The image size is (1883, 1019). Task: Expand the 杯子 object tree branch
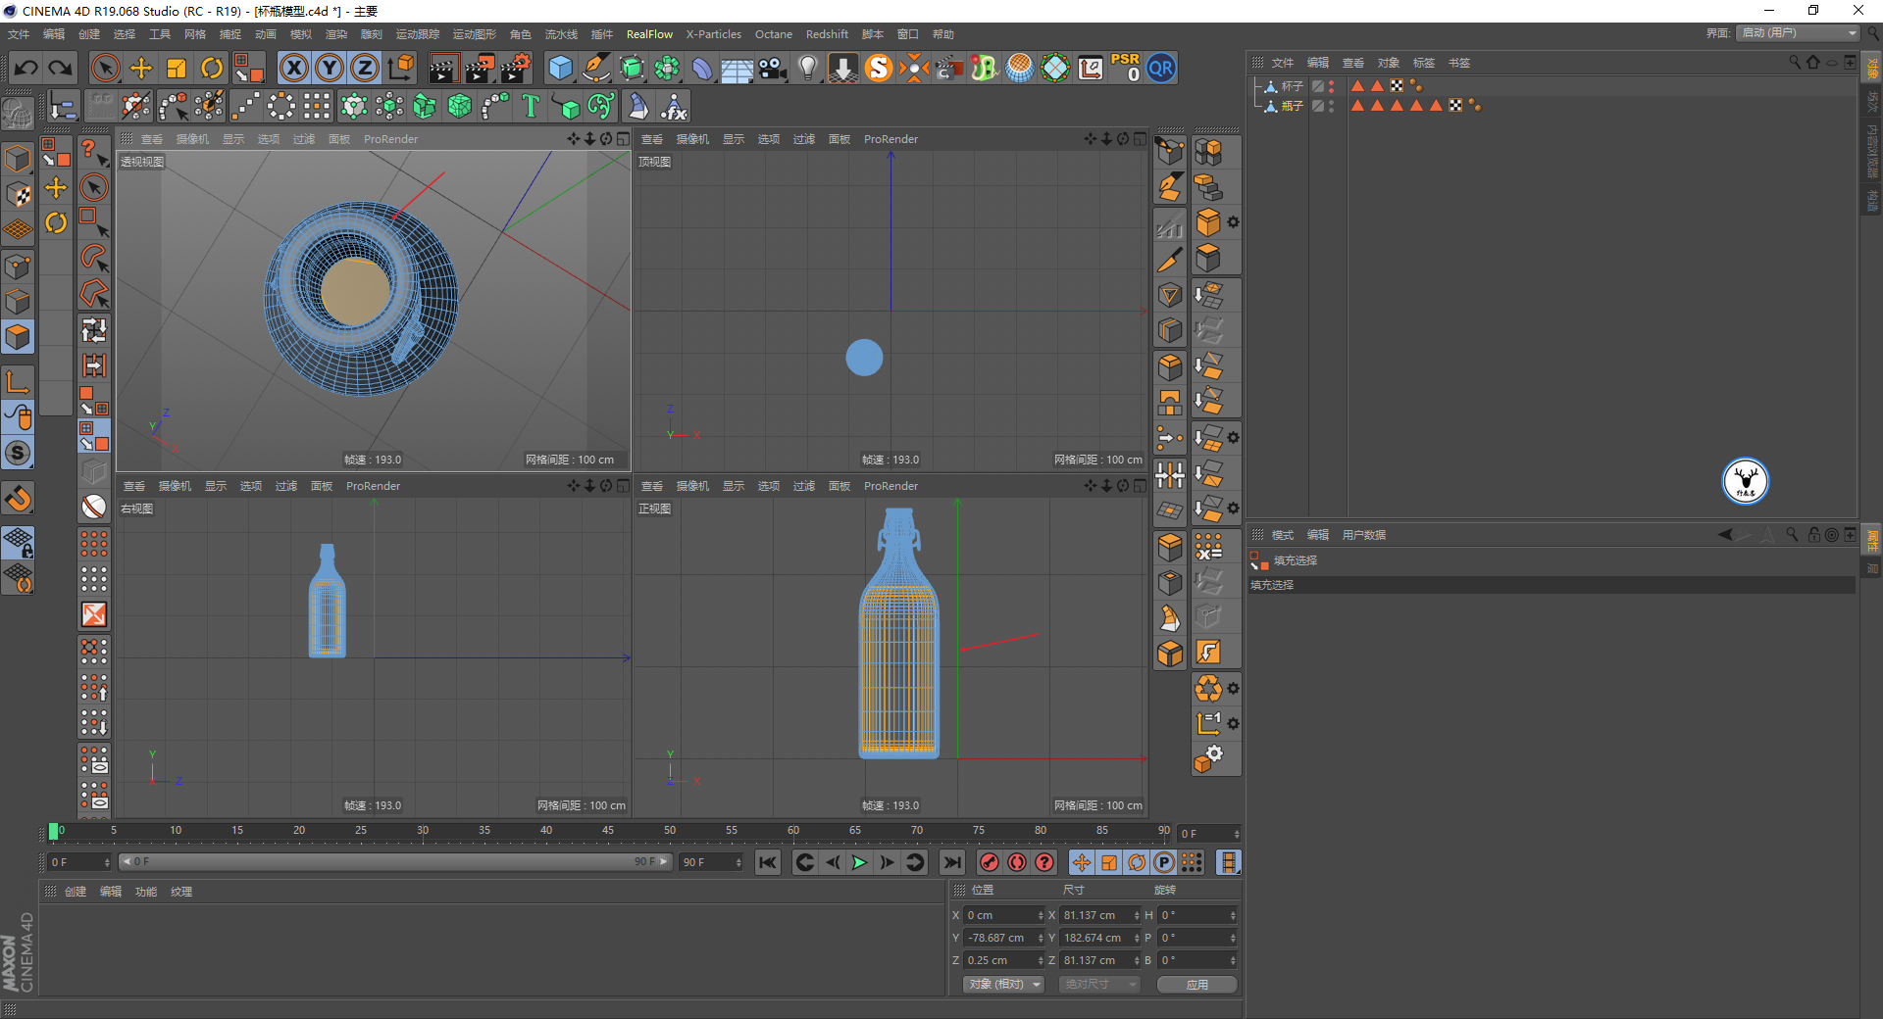pyautogui.click(x=1258, y=86)
